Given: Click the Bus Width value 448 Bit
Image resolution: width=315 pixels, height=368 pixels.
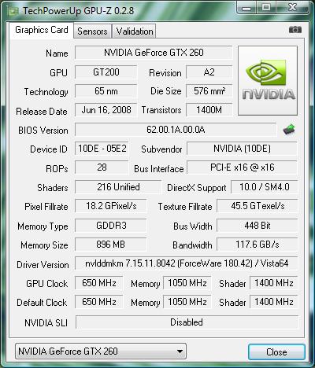Looking at the screenshot, I should pos(258,226).
